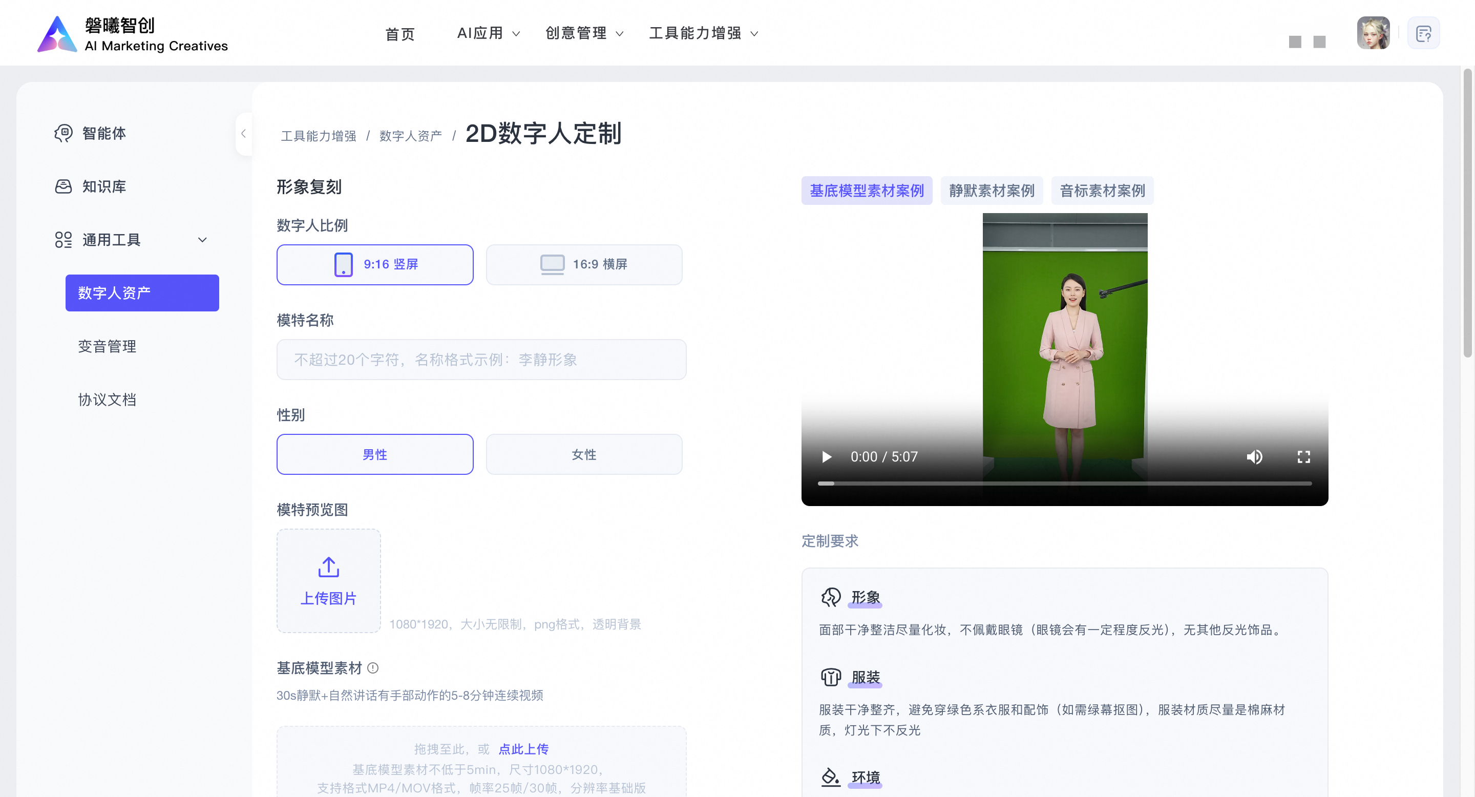Select 9:16 竖屏 ratio
The width and height of the screenshot is (1475, 797).
(x=375, y=264)
